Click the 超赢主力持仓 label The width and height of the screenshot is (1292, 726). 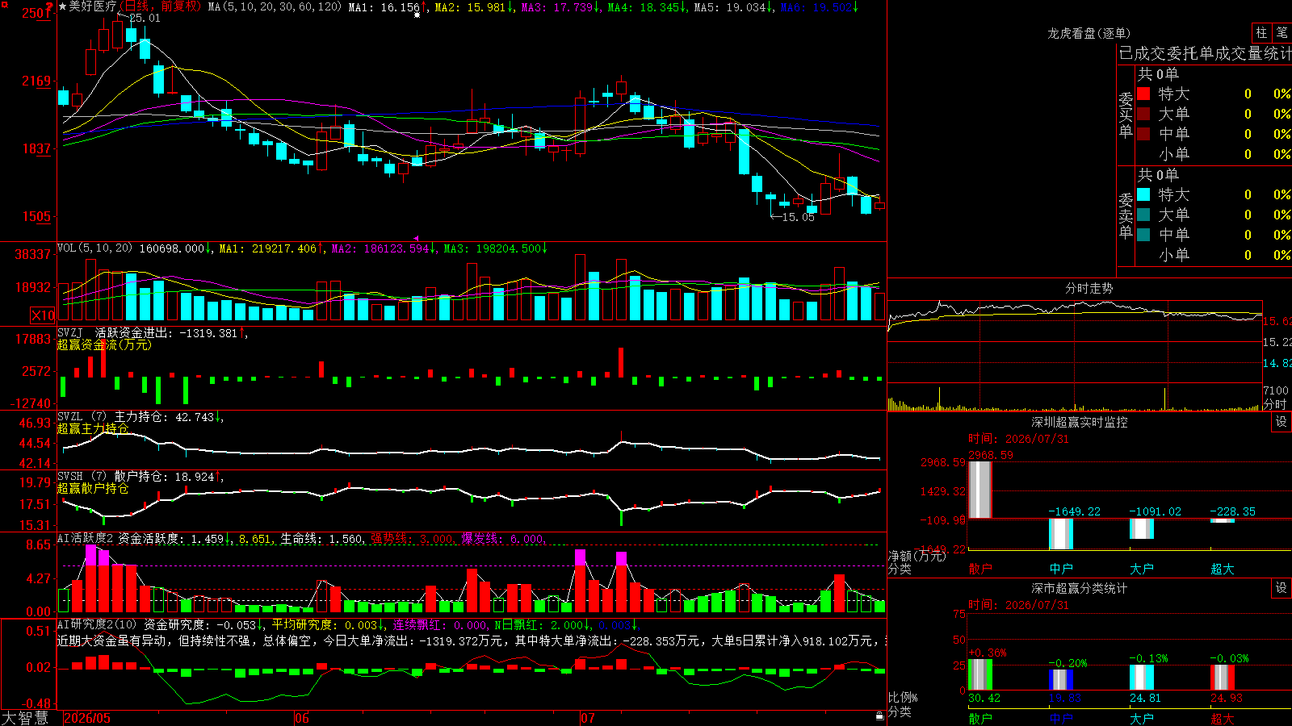click(x=93, y=428)
